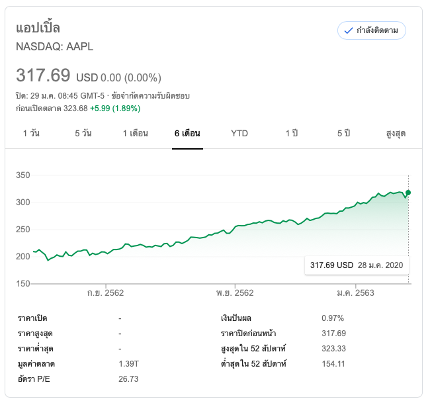Click the แอปเปิ้ล company title
Screen dimensions: 430x403
tap(38, 28)
